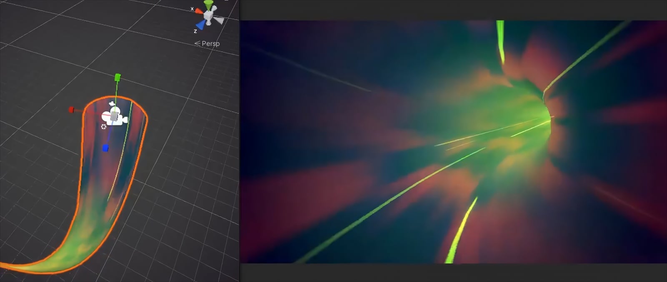Click the small cloud icon above the camera
The height and width of the screenshot is (282, 667).
pos(112,104)
